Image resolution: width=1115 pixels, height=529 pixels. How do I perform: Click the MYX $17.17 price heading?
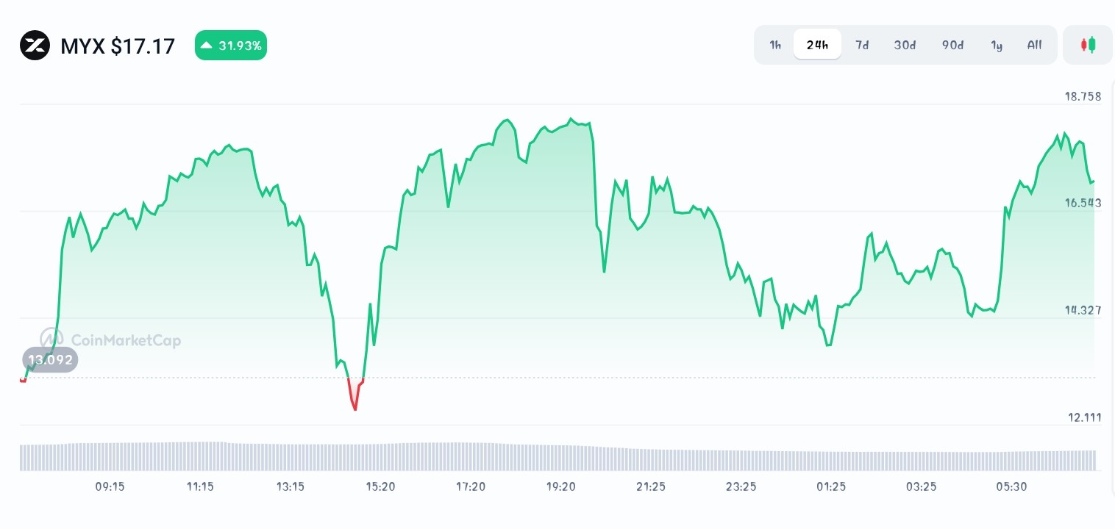(118, 46)
